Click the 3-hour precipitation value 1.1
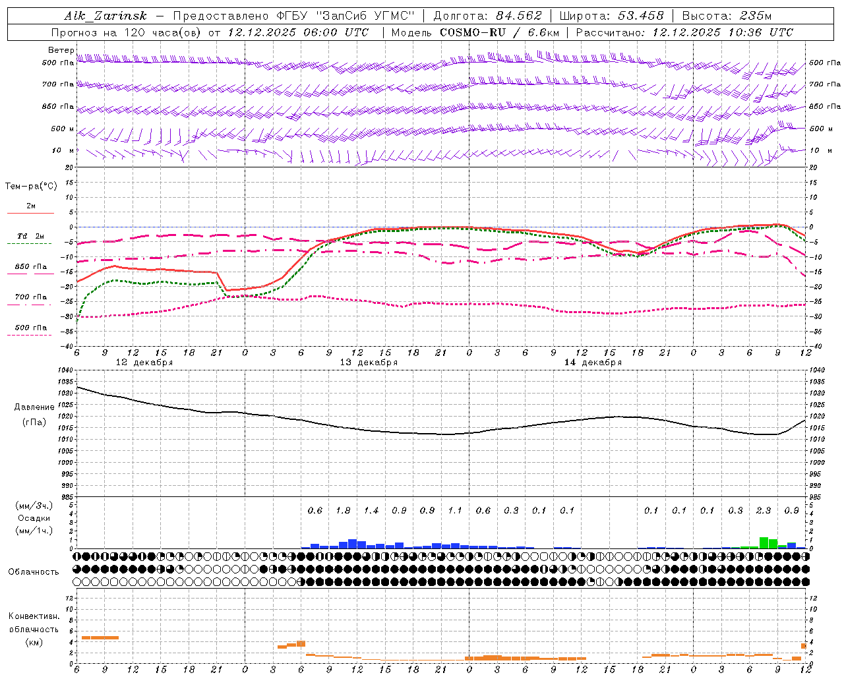 [455, 510]
